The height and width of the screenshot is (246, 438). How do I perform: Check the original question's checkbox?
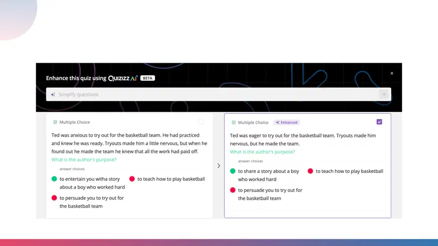coord(201,122)
